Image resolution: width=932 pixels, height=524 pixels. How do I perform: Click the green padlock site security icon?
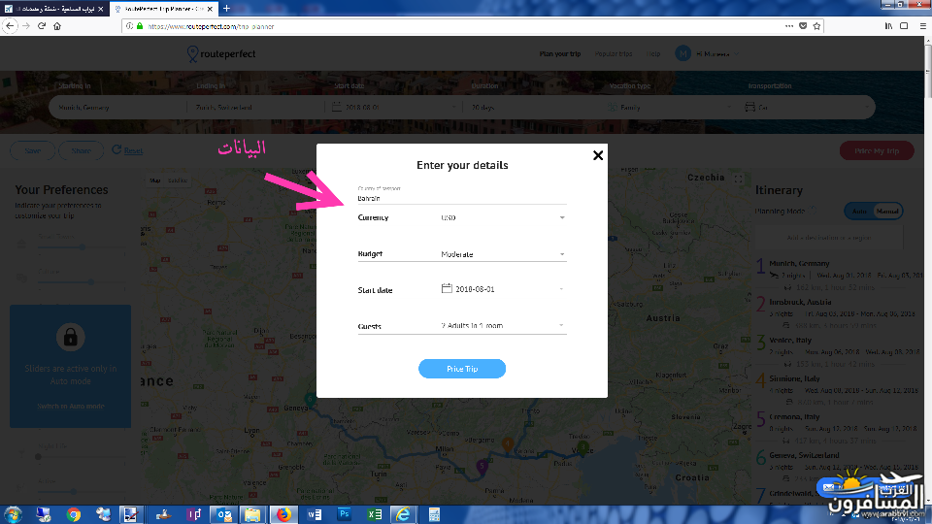click(x=140, y=26)
